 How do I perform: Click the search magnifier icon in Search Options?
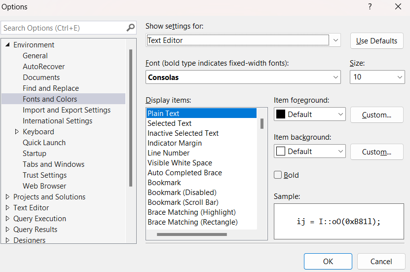point(131,28)
